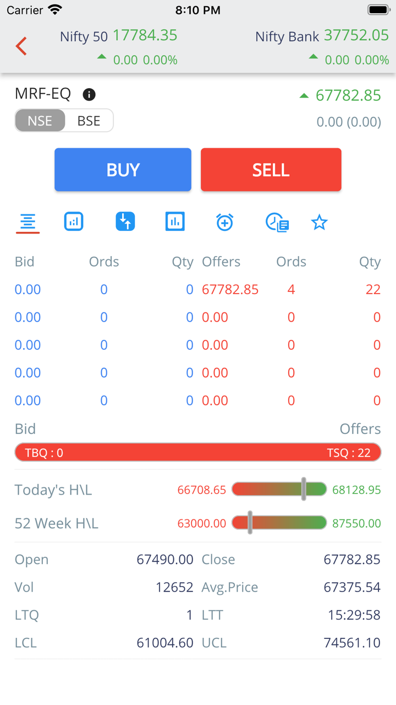Viewport: 396px width, 705px height.
Task: Click today's high 68128.95
Action: point(356,490)
